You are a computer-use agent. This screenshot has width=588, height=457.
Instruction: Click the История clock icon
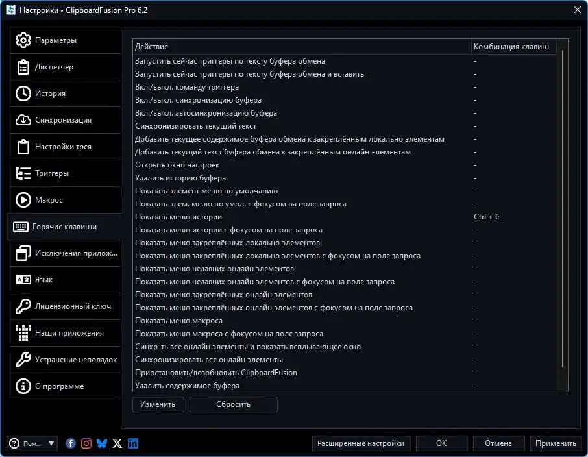point(23,93)
